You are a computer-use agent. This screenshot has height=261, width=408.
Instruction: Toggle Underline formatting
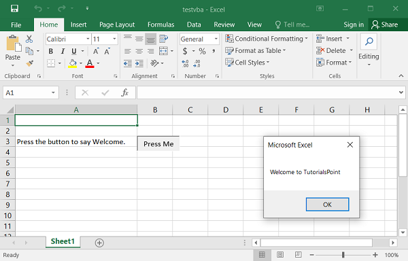click(74, 51)
